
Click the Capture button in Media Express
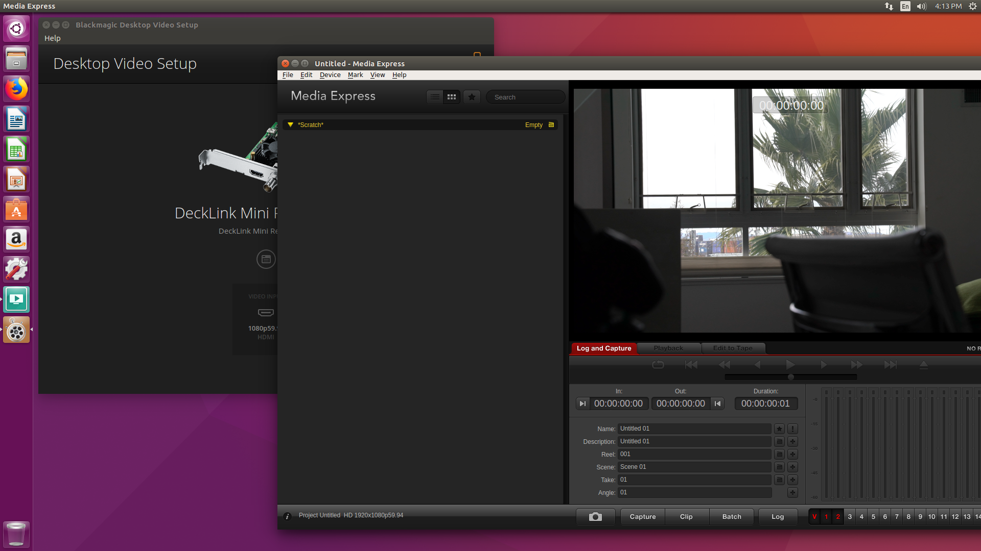pos(642,517)
